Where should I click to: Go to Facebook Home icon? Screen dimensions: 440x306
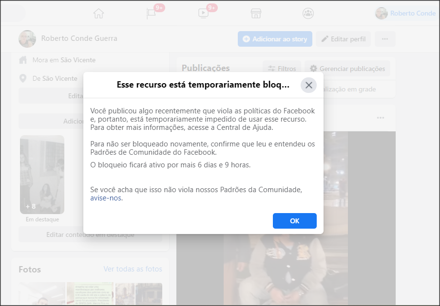(98, 14)
